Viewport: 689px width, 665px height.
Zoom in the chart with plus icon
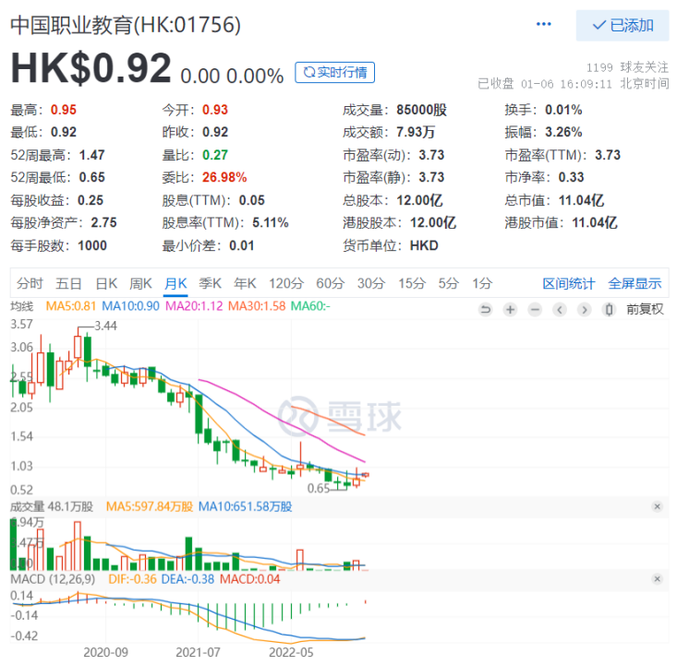(510, 310)
